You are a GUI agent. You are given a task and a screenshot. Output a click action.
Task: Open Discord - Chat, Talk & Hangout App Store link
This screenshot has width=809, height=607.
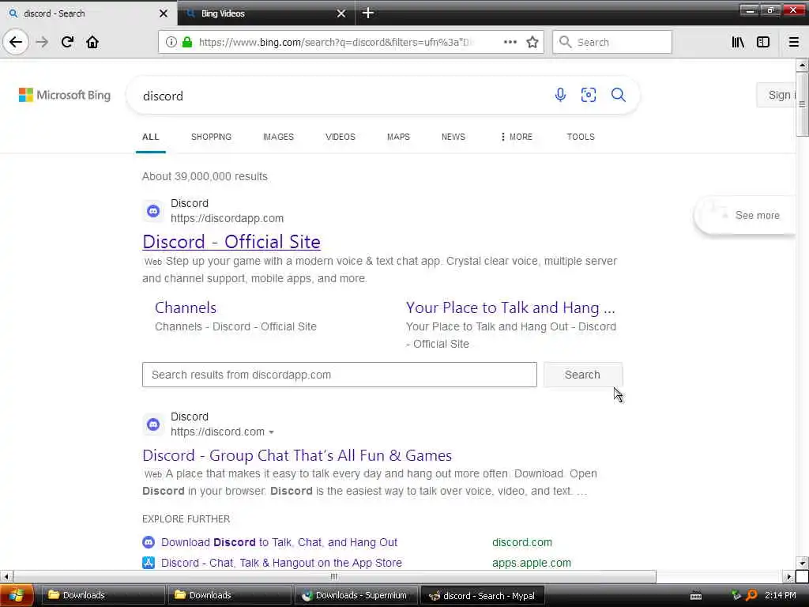pos(281,563)
